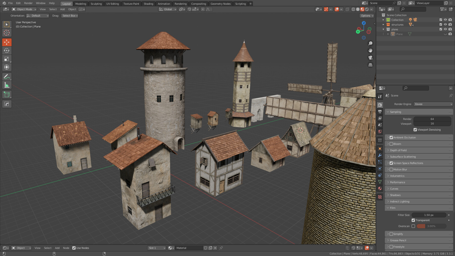
Task: Adjust the Filter Size slider
Action: (x=428, y=215)
